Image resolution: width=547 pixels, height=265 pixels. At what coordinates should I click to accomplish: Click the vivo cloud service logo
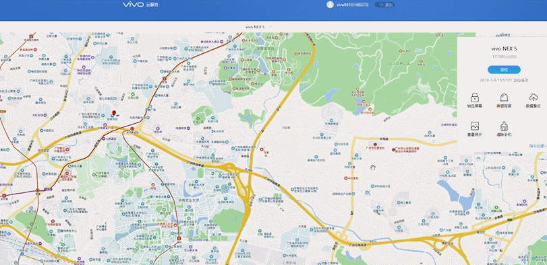tap(140, 5)
